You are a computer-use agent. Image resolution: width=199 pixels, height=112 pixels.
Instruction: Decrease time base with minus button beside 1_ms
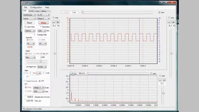click(62, 12)
